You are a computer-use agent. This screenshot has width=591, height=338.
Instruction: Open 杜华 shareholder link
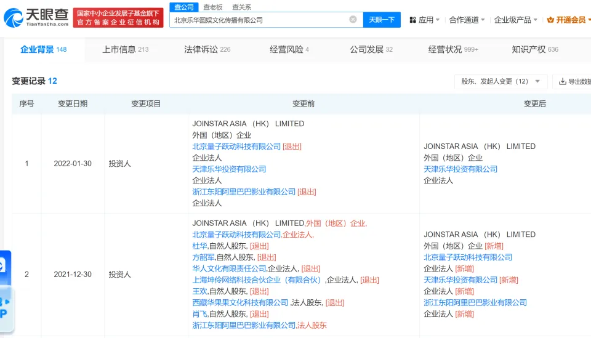point(199,246)
